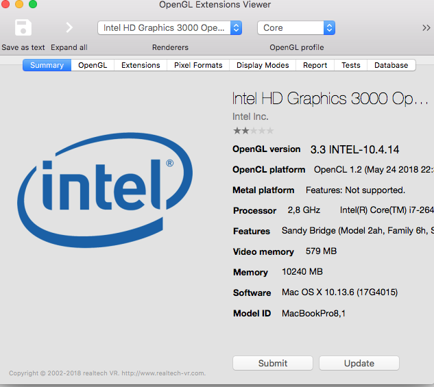Click the Save as text floppy icon
The image size is (434, 387).
click(23, 27)
